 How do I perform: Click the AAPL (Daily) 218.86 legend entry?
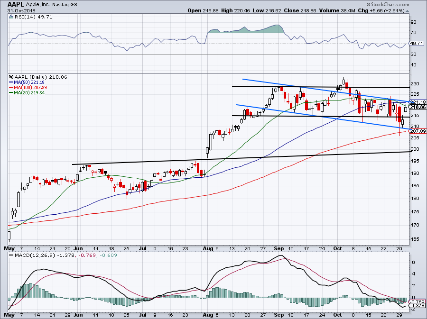coord(41,77)
